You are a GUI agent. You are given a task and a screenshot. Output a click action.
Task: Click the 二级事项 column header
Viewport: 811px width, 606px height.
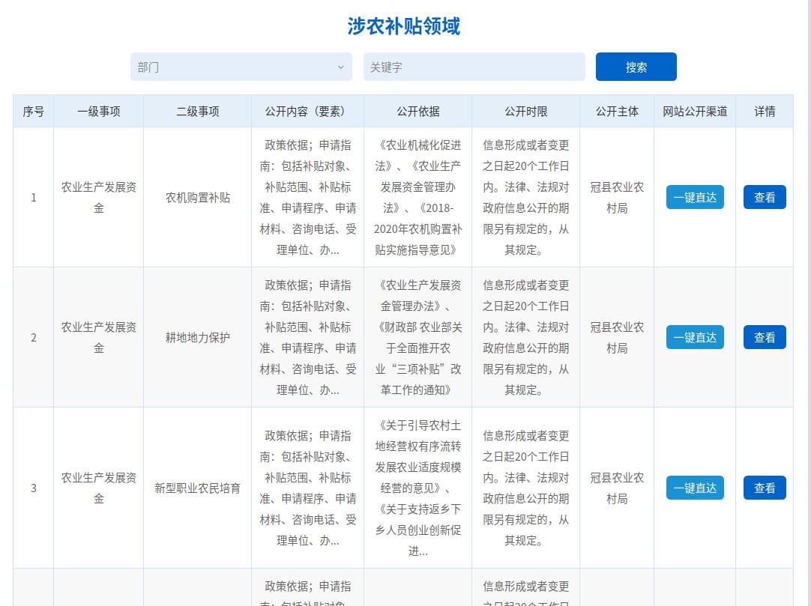(198, 111)
